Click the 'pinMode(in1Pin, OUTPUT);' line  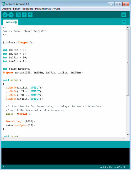coord(24,88)
